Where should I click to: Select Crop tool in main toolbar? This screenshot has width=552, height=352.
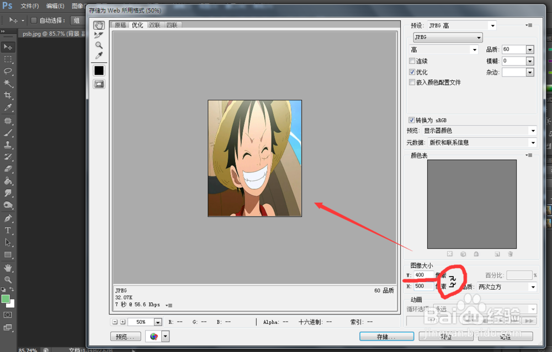coord(8,95)
